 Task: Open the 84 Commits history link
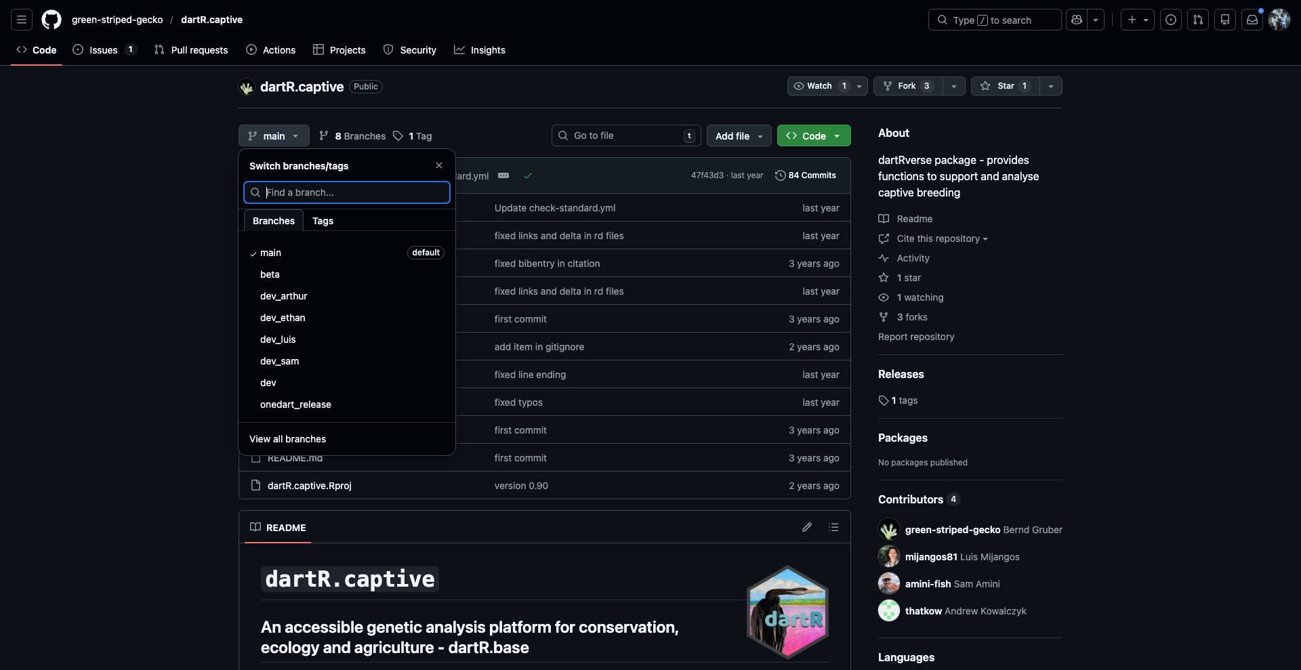(806, 175)
